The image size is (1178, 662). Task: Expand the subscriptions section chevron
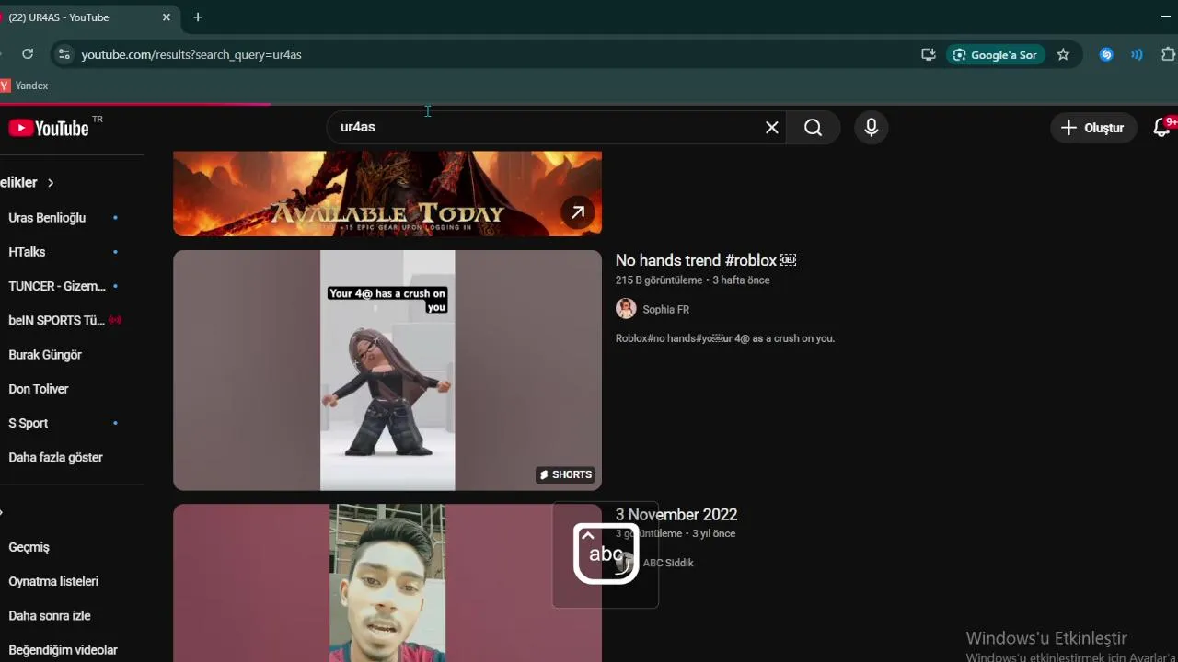[x=51, y=183]
